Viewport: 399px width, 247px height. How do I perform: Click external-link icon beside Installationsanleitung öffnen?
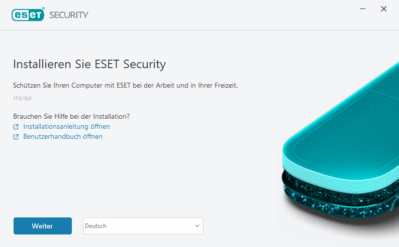pyautogui.click(x=16, y=127)
